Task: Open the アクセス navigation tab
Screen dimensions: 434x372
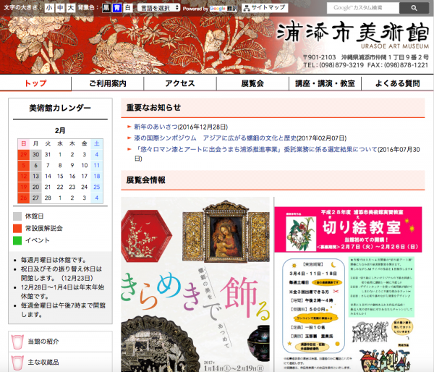Action: pos(180,83)
